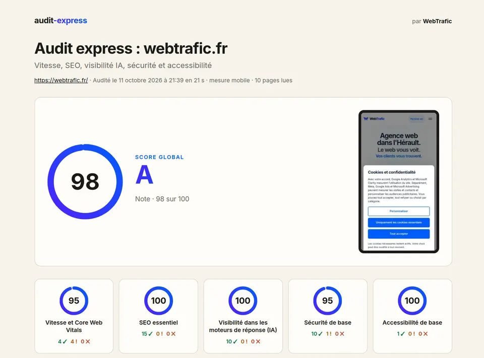Open the https://webtrafic.fr/ link
The image size is (484, 358).
61,80
